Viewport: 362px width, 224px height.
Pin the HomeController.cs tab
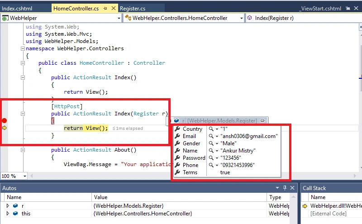[x=105, y=9]
